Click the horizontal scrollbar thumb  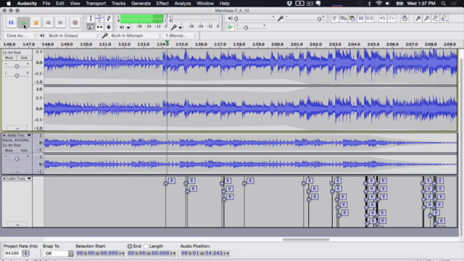[306, 239]
